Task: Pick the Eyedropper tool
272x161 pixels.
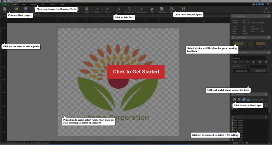Action: click(x=142, y=10)
